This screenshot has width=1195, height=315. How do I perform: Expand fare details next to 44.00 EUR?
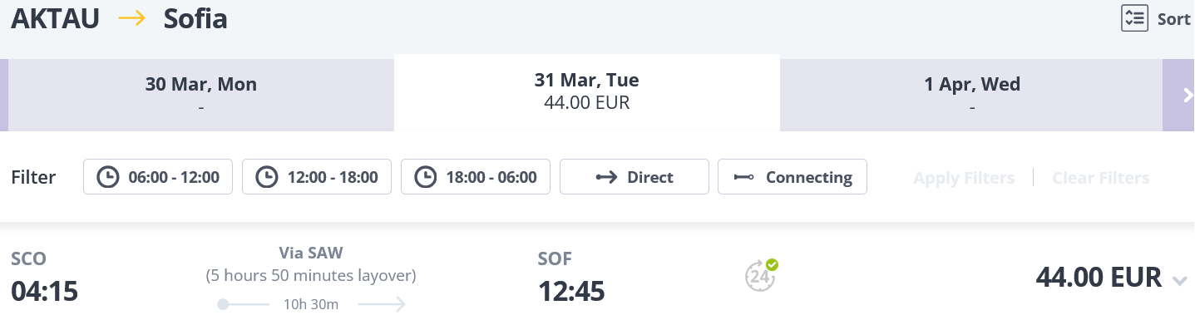tap(1179, 280)
